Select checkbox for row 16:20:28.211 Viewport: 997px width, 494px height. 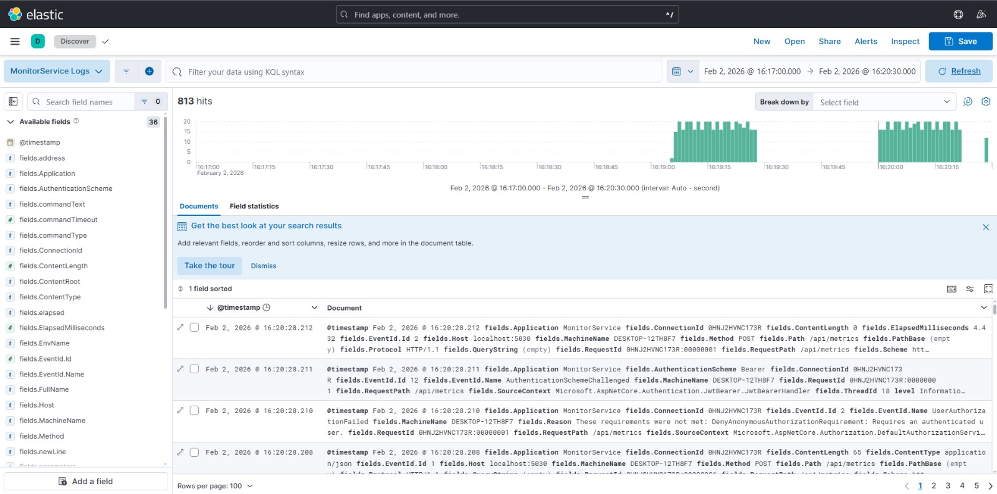(194, 369)
